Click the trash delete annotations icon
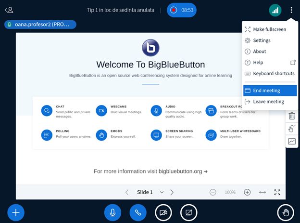Viewport: 300px width, 223px height. click(x=292, y=116)
